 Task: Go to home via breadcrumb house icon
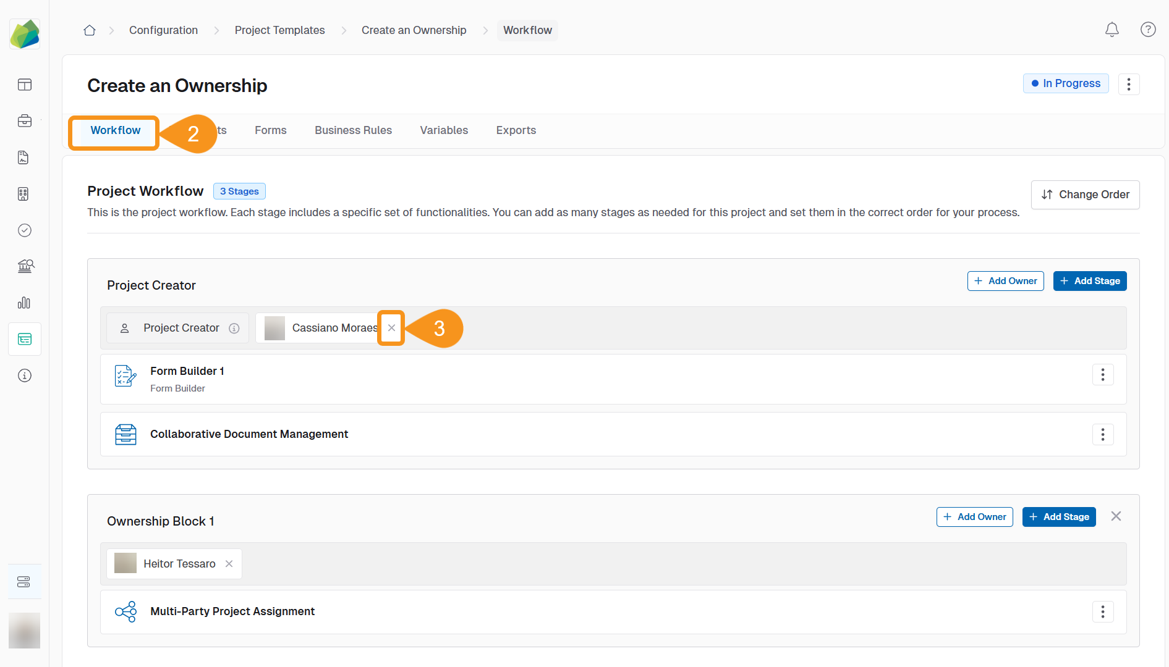[90, 30]
